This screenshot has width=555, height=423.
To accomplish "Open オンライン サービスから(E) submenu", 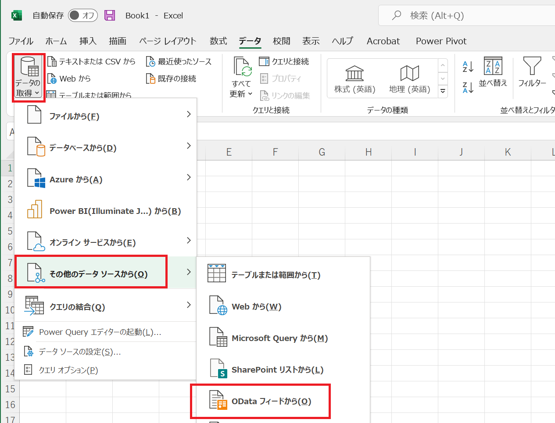I will tap(106, 242).
